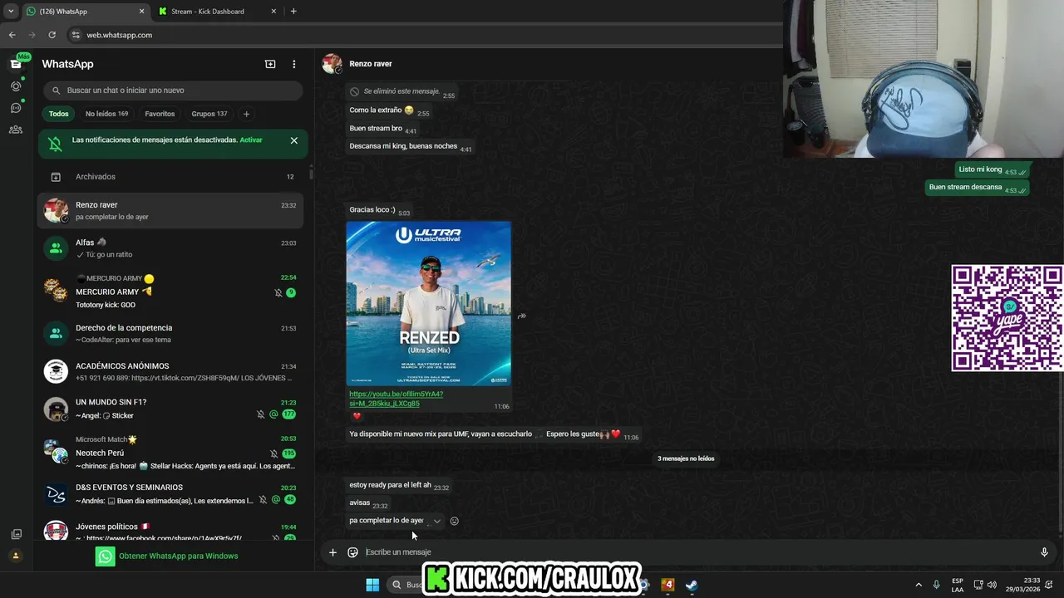Image resolution: width=1064 pixels, height=598 pixels.
Task: Open the Status updates icon in sidebar
Action: pyautogui.click(x=16, y=86)
